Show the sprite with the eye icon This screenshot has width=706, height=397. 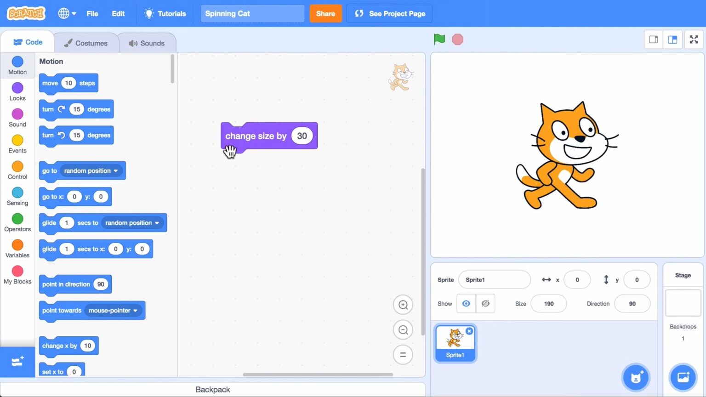pyautogui.click(x=466, y=304)
